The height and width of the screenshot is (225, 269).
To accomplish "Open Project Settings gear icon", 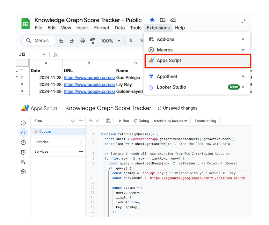I will click(x=23, y=172).
